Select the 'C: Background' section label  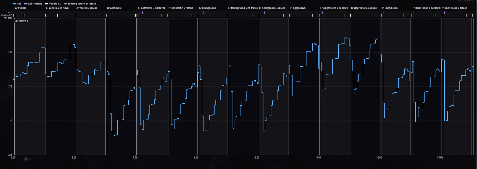(208, 8)
